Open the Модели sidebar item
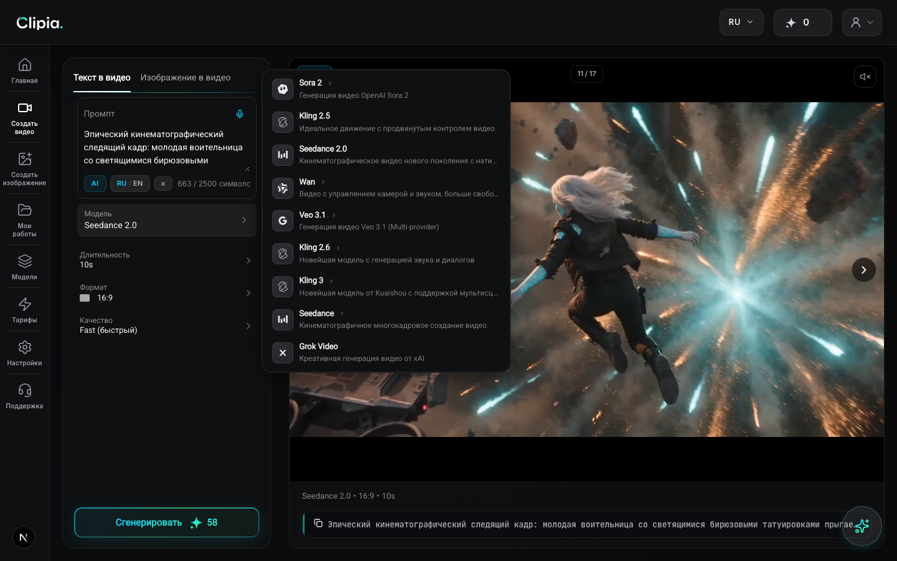The image size is (897, 561). coord(24,267)
